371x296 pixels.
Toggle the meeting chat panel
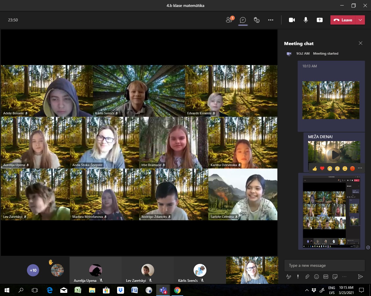tap(243, 20)
